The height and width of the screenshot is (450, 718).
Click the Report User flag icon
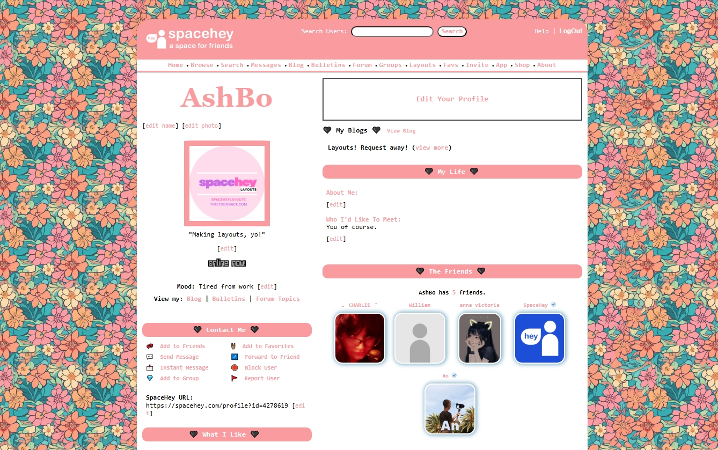tap(235, 378)
